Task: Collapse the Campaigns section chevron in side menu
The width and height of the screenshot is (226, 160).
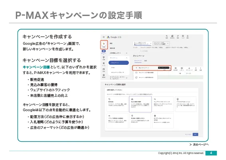Action: tap(127, 58)
